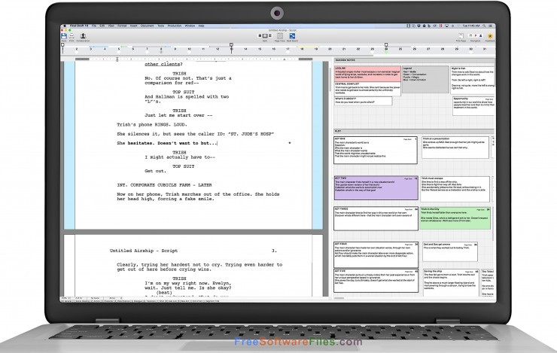Open the Navigator characters icon
The width and height of the screenshot is (557, 353).
point(480,36)
